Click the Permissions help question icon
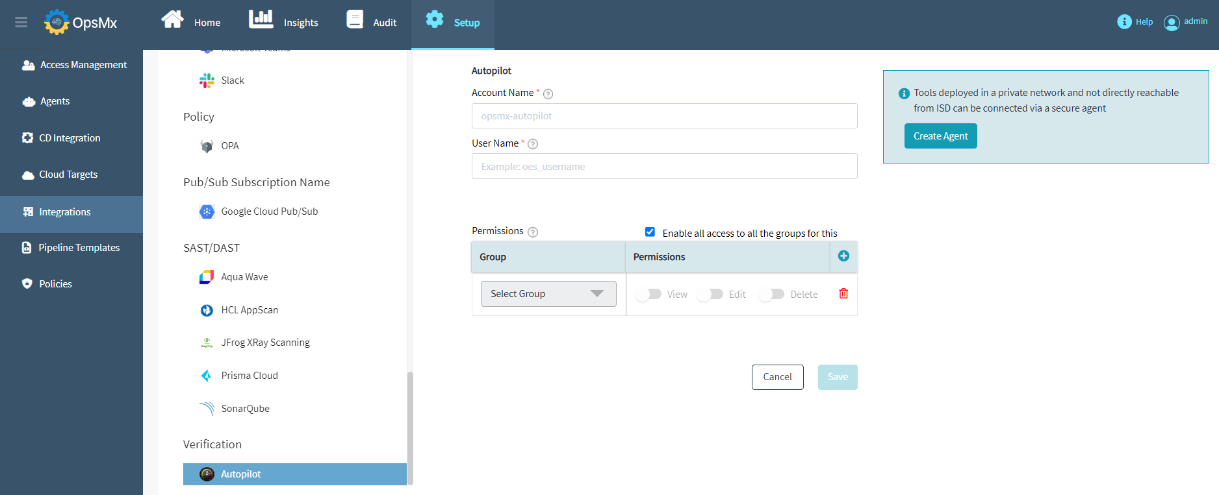The image size is (1219, 495). [x=533, y=232]
